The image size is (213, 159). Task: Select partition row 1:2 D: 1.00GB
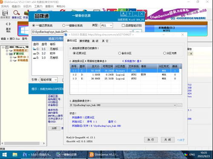pyautogui.click(x=124, y=74)
